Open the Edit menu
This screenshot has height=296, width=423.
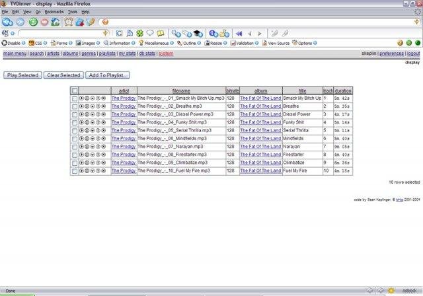click(15, 12)
